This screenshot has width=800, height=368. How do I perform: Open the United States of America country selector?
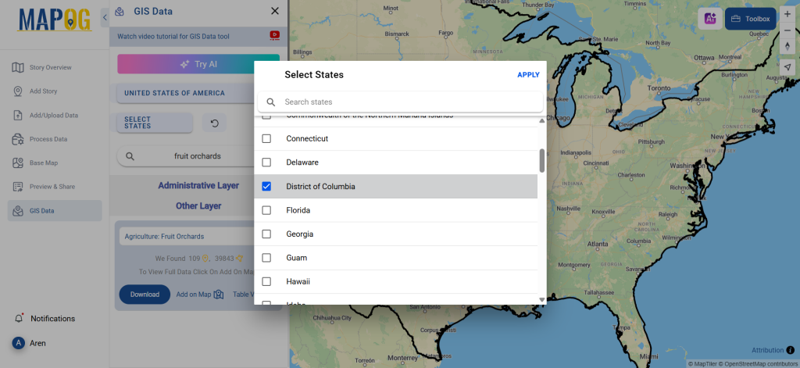coord(174,93)
